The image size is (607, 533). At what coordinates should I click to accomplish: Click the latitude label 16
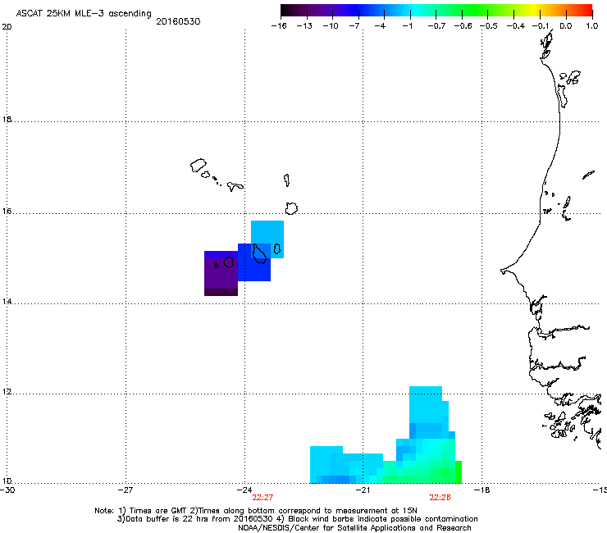(x=7, y=211)
